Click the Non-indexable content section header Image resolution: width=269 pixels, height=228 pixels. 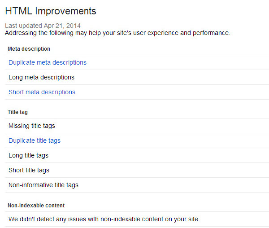[x=36, y=206]
